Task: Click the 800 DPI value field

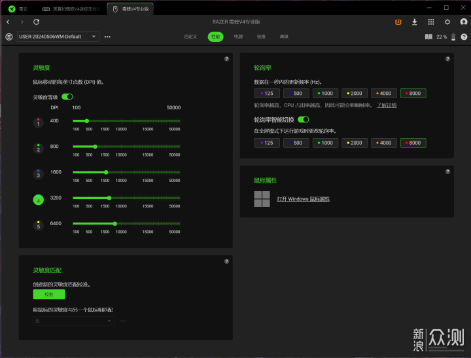Action: click(54, 147)
